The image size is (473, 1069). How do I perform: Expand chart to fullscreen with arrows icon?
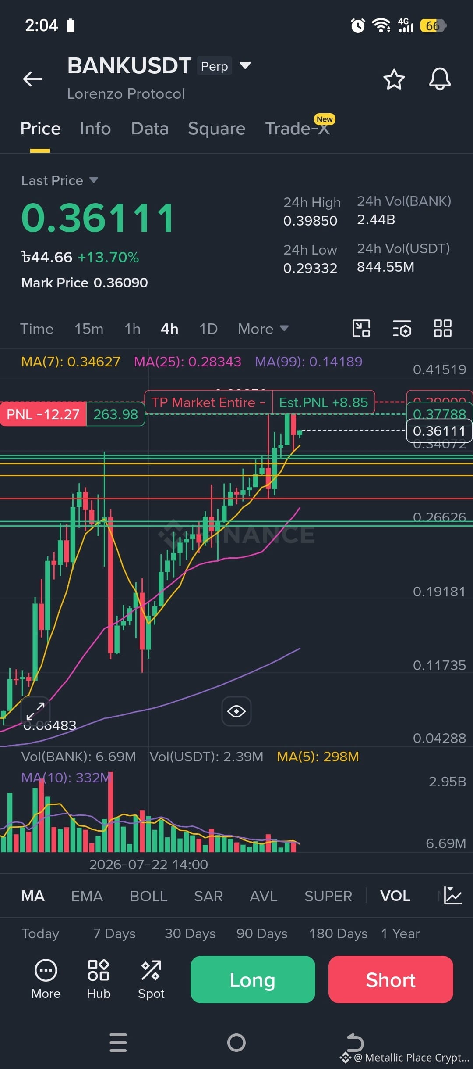click(35, 711)
